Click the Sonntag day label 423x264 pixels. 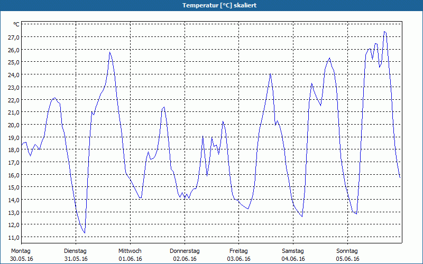pos(347,251)
